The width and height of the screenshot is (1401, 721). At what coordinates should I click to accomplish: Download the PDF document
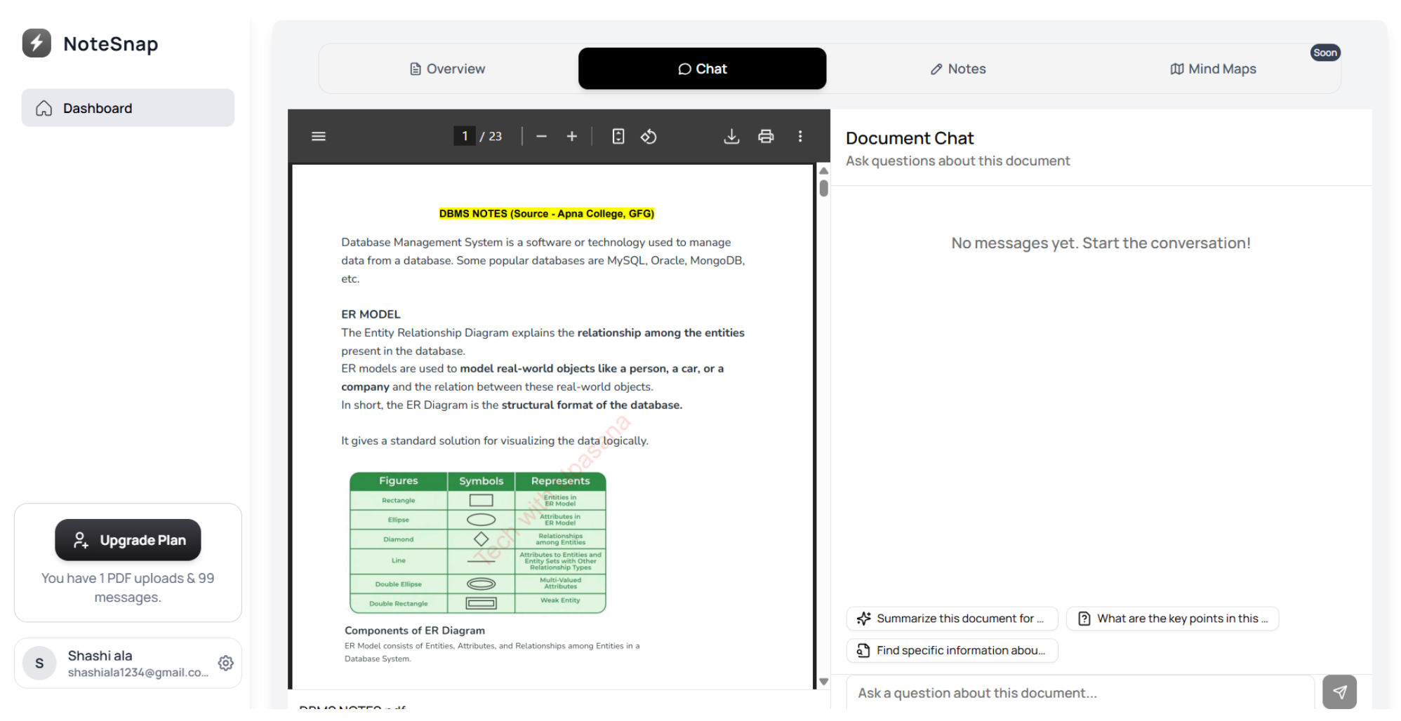(731, 136)
